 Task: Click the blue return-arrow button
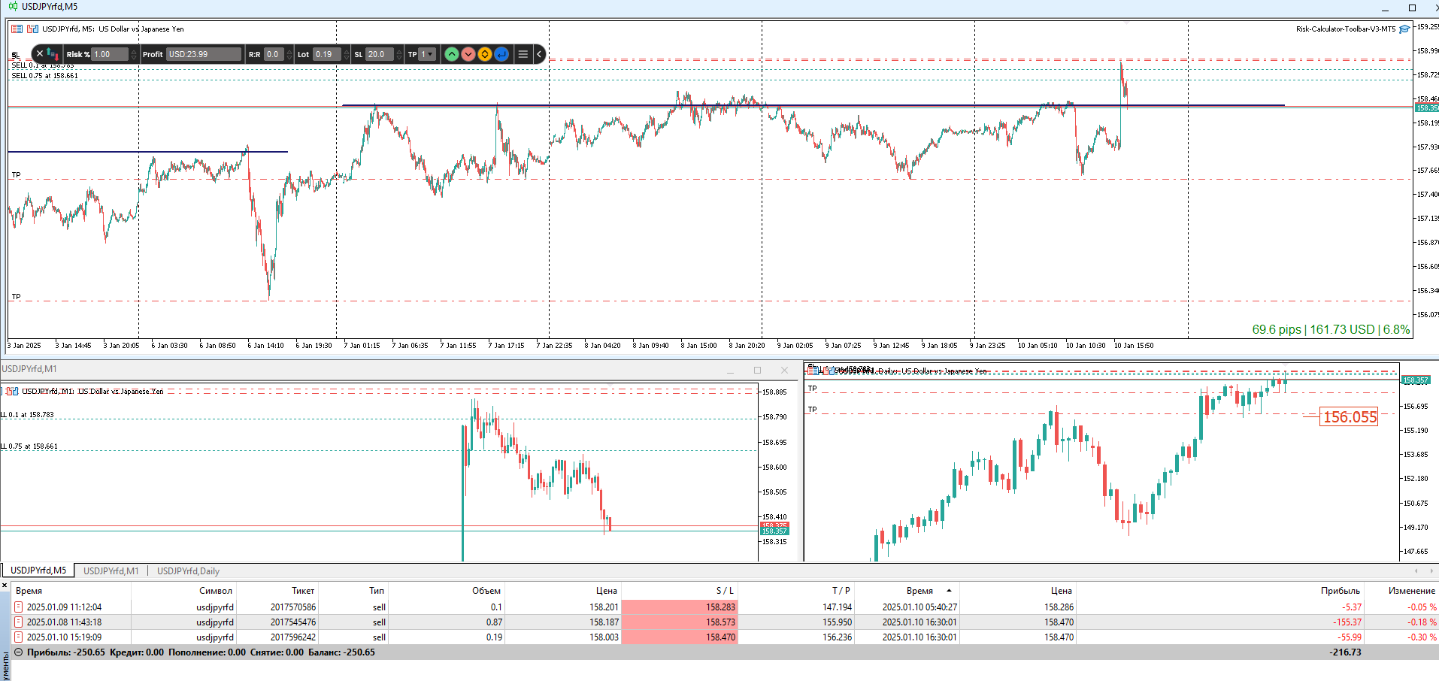[501, 54]
